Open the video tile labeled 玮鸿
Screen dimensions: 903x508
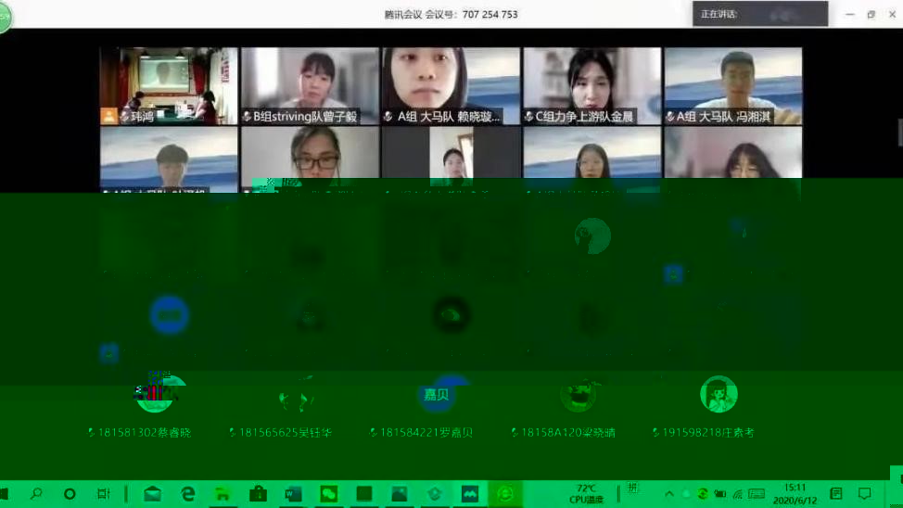click(169, 86)
